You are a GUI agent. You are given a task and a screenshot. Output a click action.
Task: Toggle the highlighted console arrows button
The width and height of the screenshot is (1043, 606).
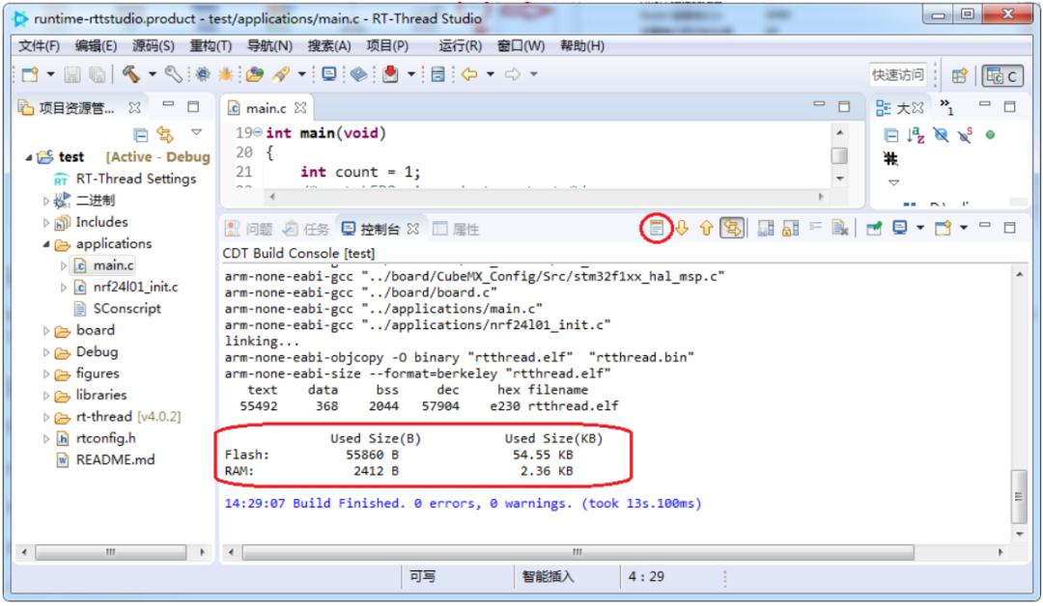point(732,228)
